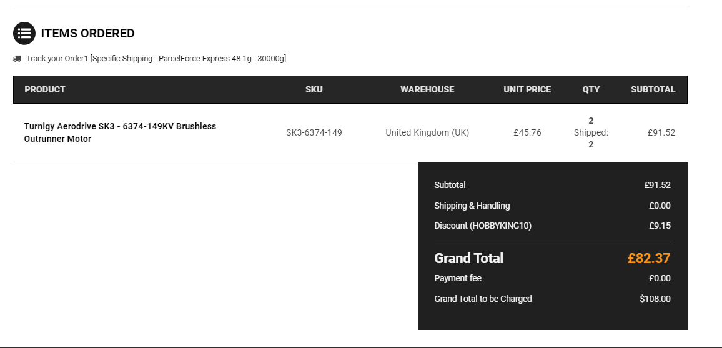Click the Shipped quantity text
Image resolution: width=722 pixels, height=348 pixels.
pos(591,132)
